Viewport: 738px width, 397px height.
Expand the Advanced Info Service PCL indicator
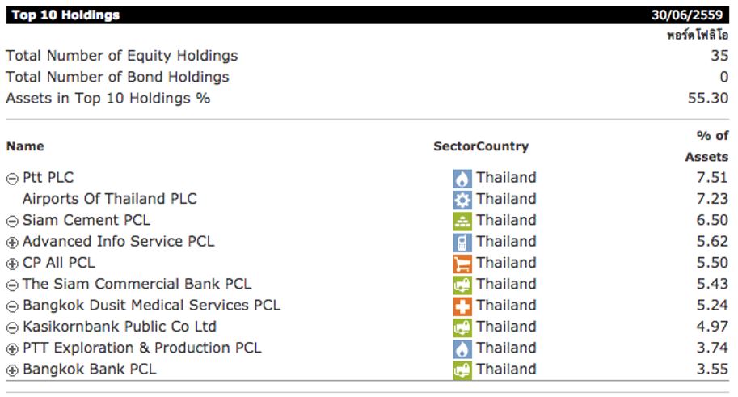pos(12,243)
